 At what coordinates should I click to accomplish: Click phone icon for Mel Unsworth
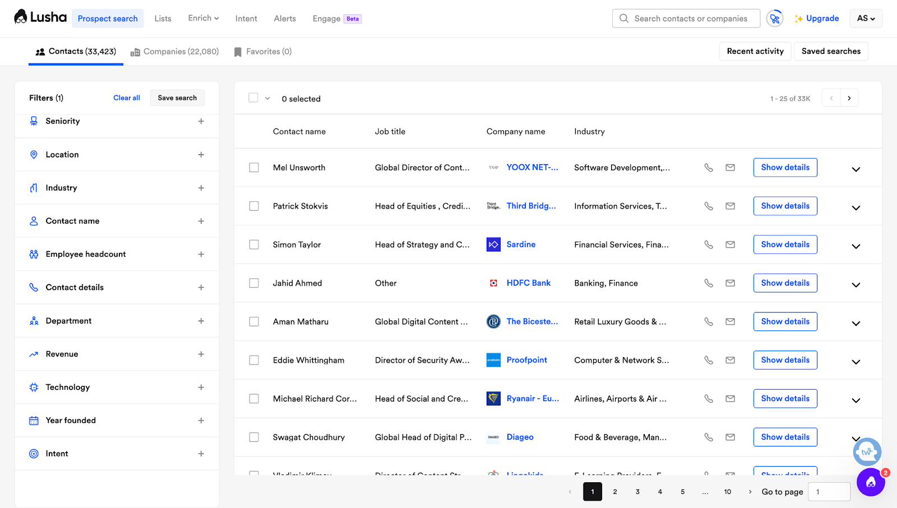click(x=709, y=167)
